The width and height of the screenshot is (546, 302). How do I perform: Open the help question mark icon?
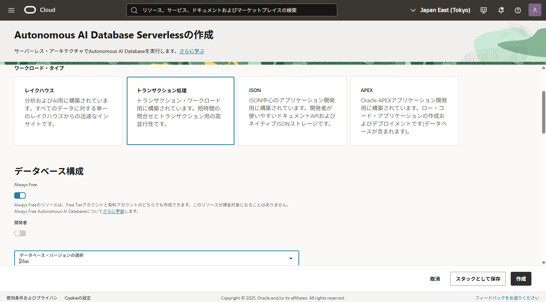518,10
